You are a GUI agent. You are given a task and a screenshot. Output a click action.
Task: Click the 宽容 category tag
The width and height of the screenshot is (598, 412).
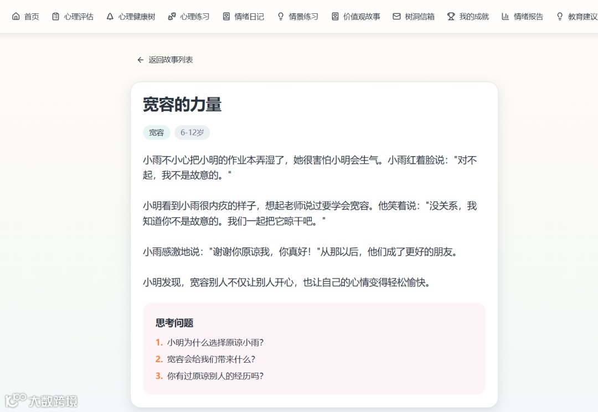(156, 132)
